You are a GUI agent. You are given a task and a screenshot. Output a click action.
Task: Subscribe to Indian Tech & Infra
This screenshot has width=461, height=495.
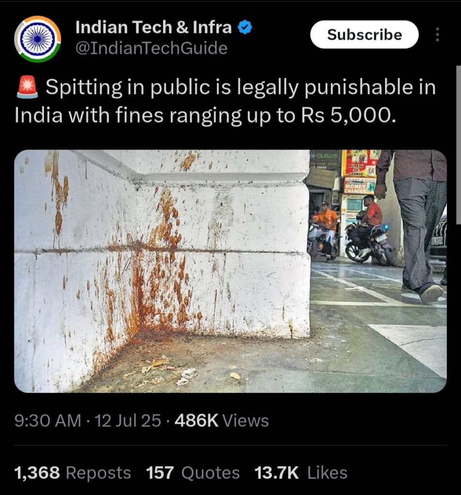click(x=364, y=34)
